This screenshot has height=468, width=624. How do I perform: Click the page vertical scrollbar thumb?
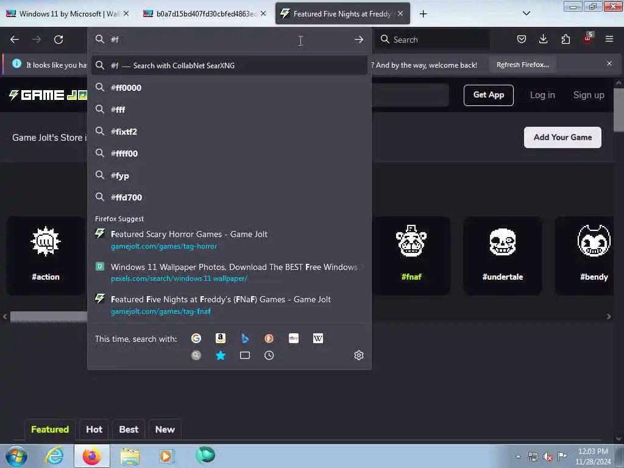[618, 110]
